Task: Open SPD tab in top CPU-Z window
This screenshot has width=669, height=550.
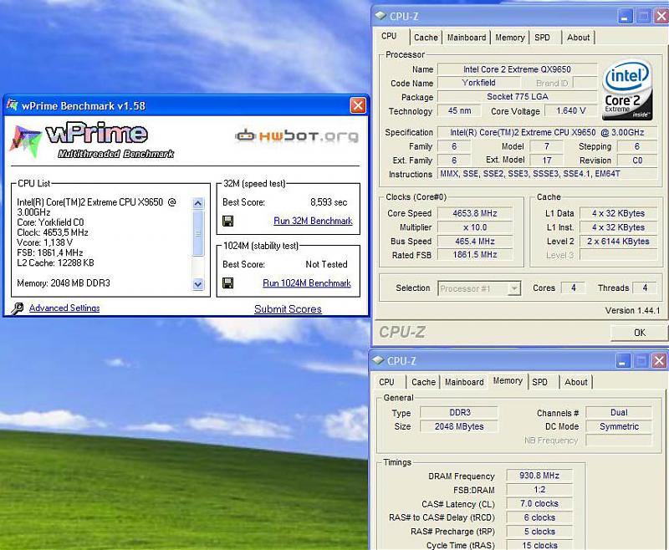Action: coord(542,38)
